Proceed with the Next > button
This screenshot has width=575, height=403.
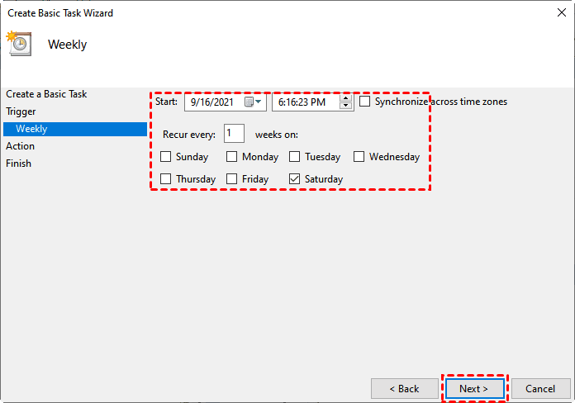click(x=474, y=388)
